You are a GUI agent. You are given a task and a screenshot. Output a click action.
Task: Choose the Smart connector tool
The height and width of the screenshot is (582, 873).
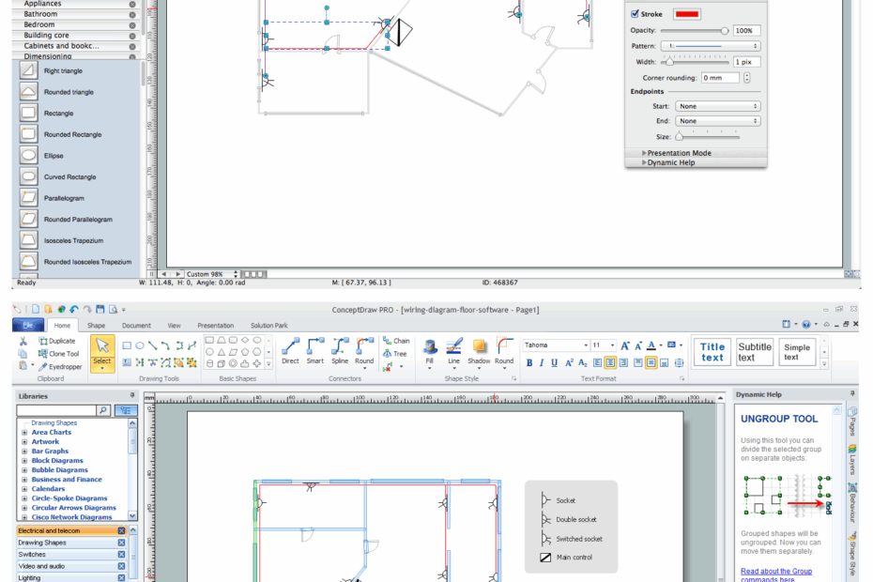(314, 345)
